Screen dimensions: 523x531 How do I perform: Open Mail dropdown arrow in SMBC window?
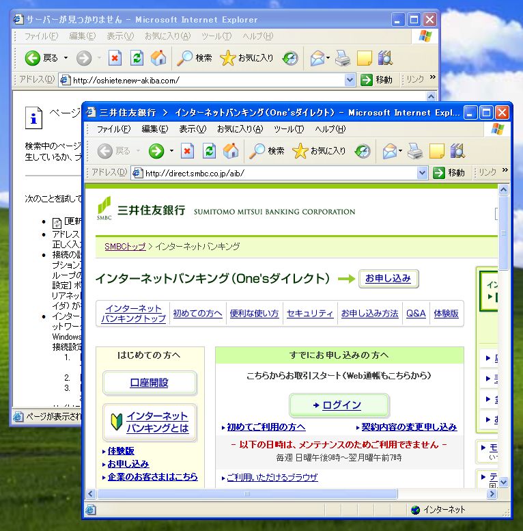click(x=400, y=151)
